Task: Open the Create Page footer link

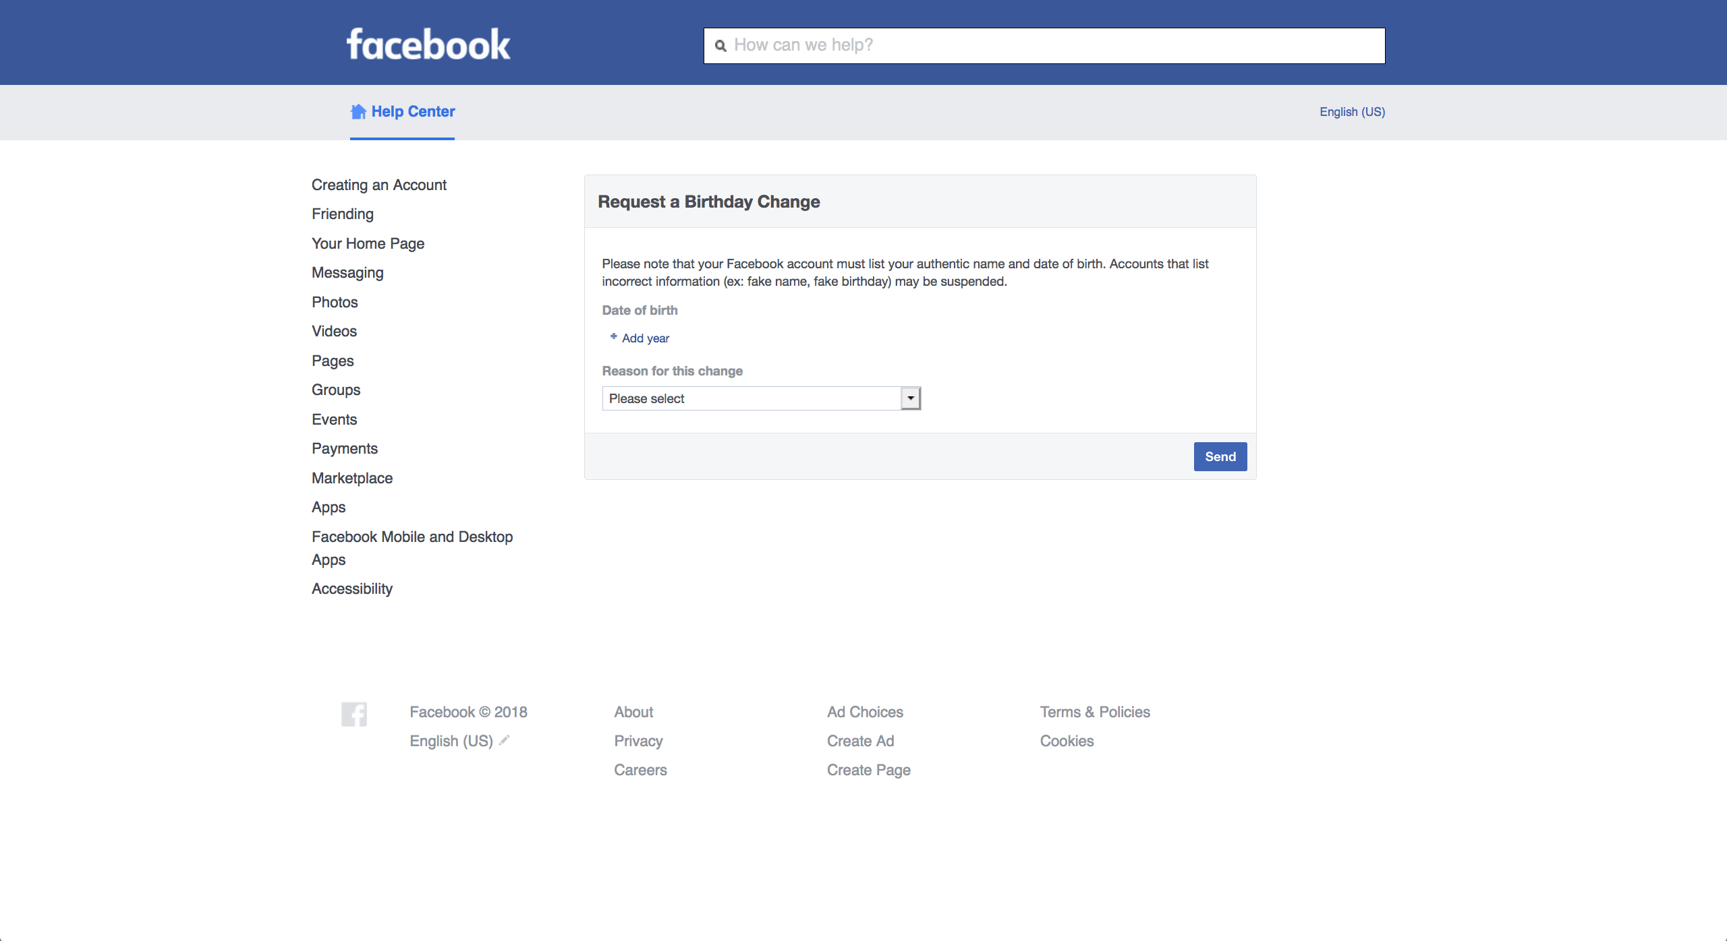Action: click(x=869, y=770)
